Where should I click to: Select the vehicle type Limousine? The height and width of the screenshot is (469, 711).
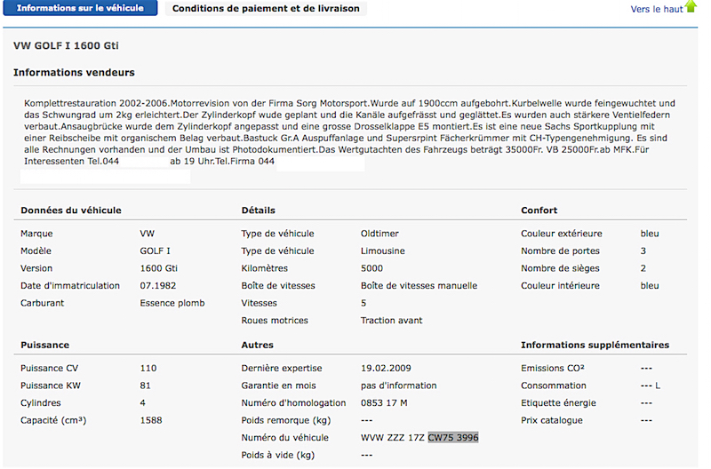click(383, 250)
